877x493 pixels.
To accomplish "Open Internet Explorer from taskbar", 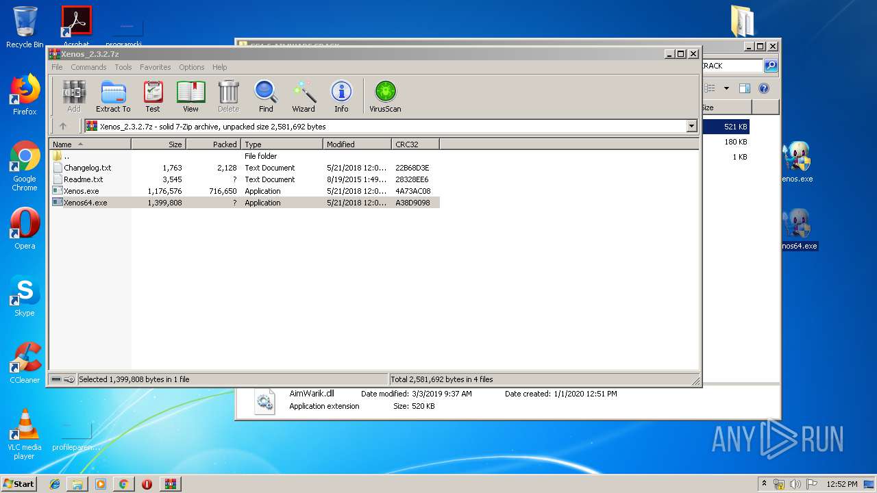I will [x=55, y=484].
